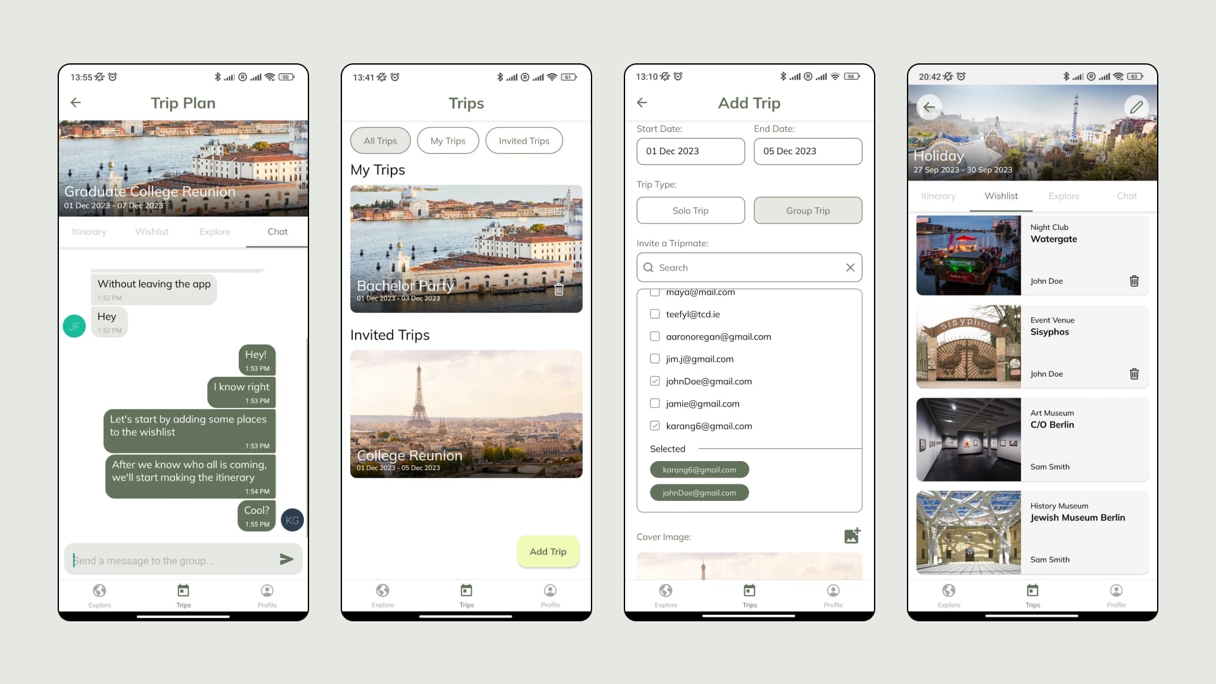Tap the Invite a Tripmate search field
Screen dimensions: 1216x684
click(x=749, y=267)
